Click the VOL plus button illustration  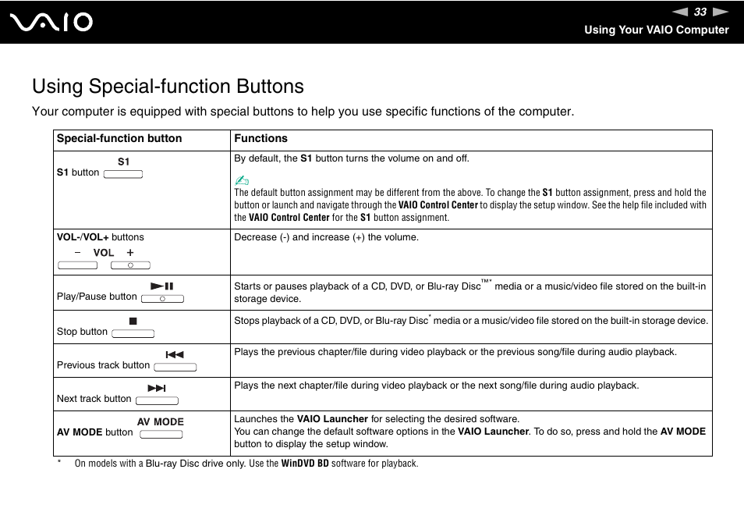[x=130, y=265]
